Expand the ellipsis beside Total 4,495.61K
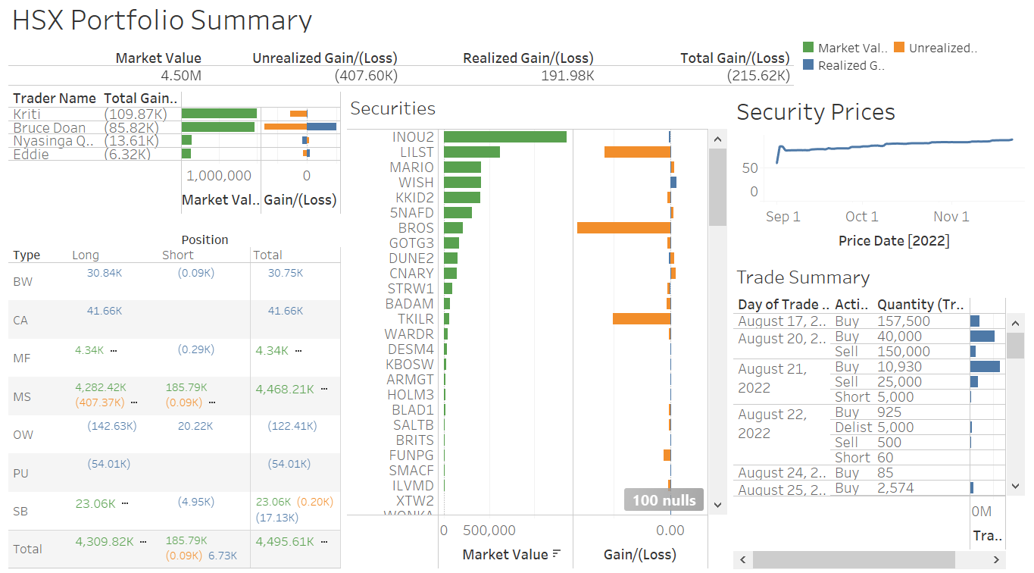The width and height of the screenshot is (1034, 573). [324, 540]
